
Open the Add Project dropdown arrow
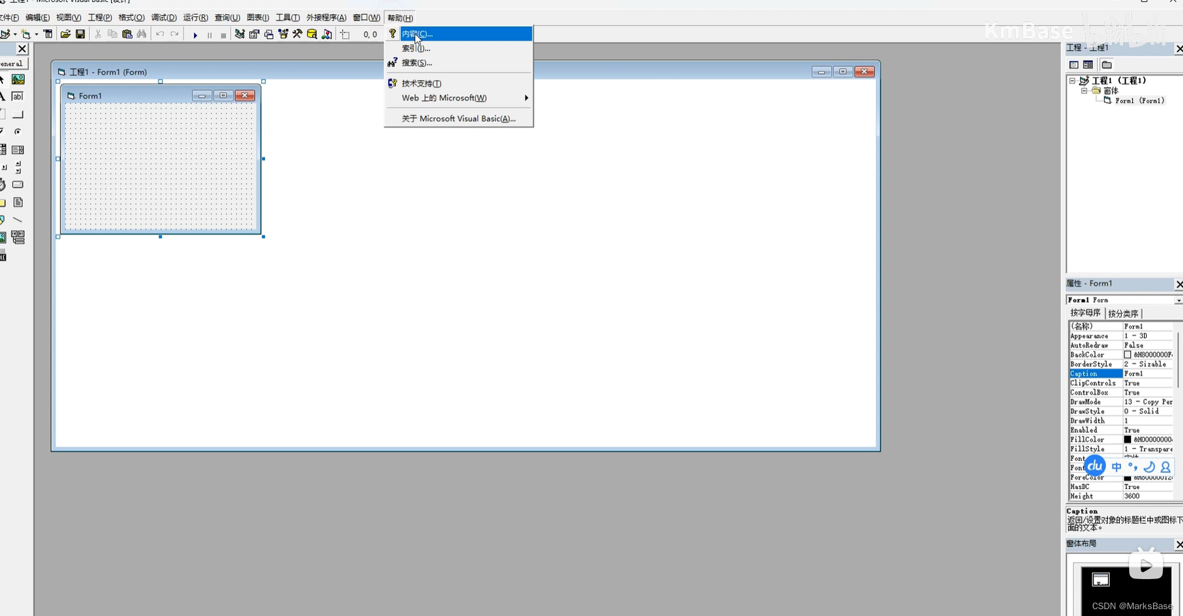pos(14,34)
